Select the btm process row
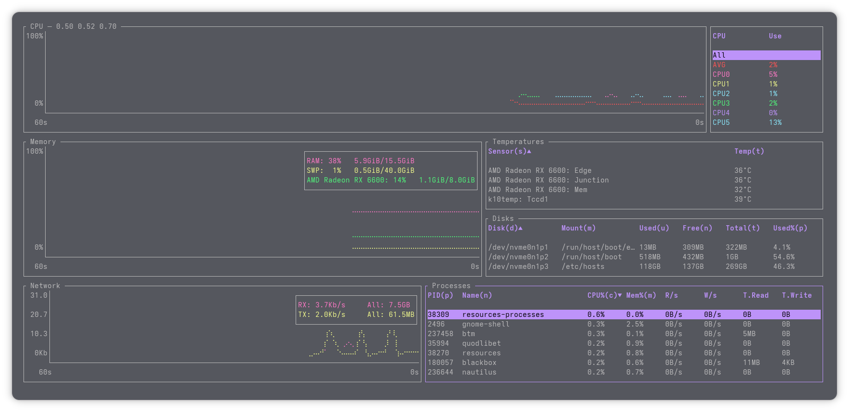Image resolution: width=849 pixels, height=412 pixels. click(x=468, y=334)
